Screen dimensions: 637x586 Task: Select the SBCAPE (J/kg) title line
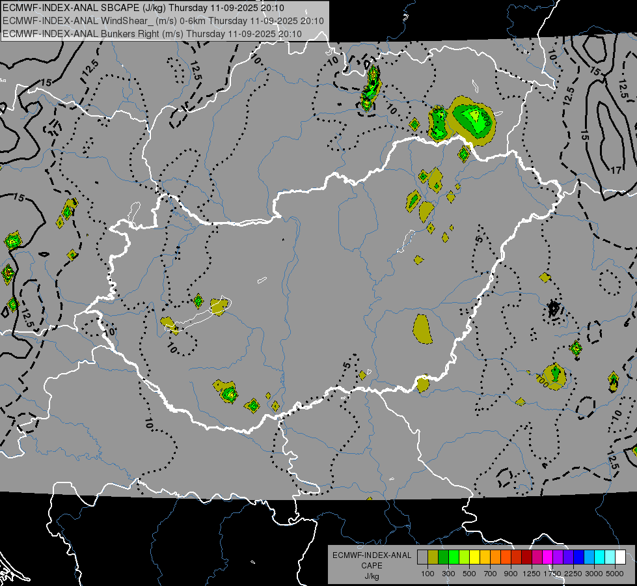(143, 8)
